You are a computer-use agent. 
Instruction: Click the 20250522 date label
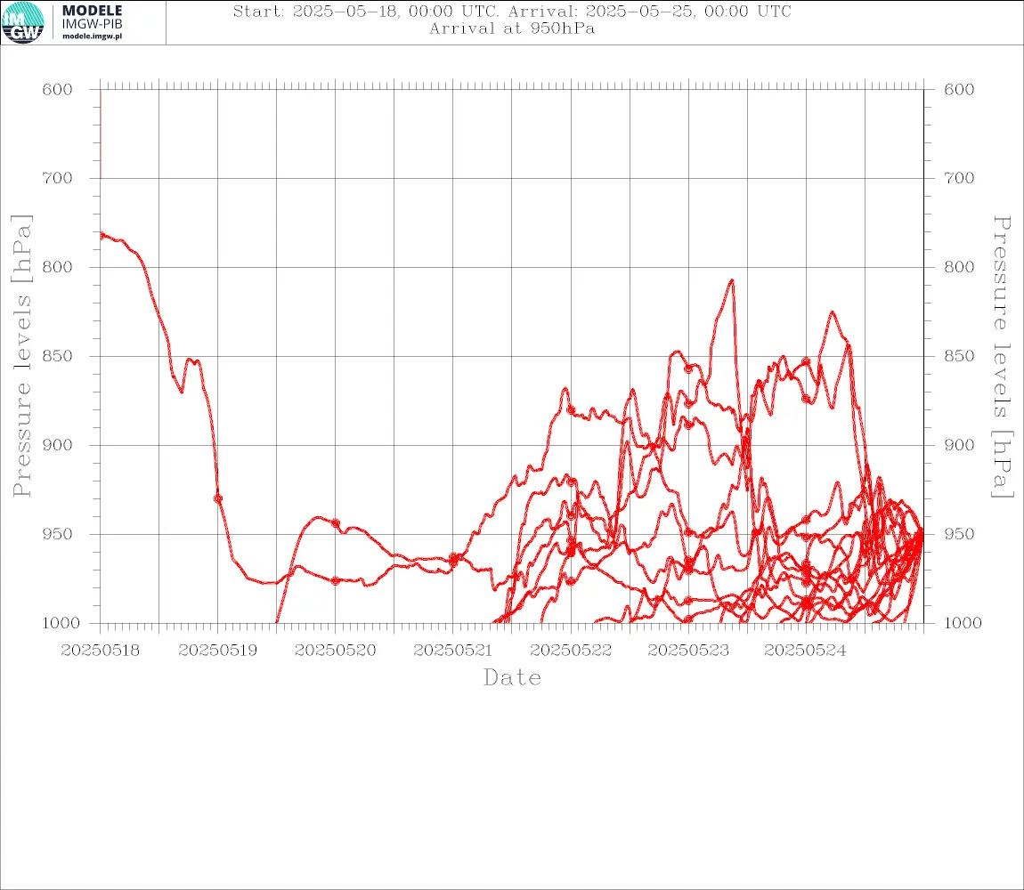571,651
